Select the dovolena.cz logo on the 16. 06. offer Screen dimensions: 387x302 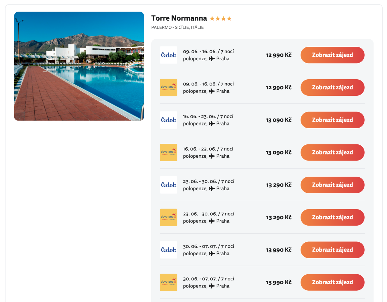168,152
